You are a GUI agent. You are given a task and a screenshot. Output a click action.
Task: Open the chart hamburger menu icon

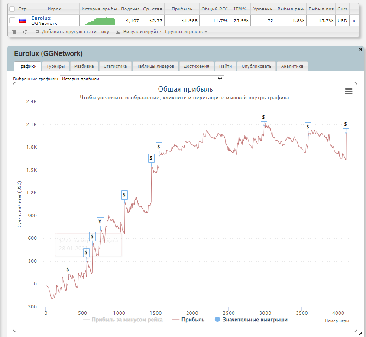point(349,91)
